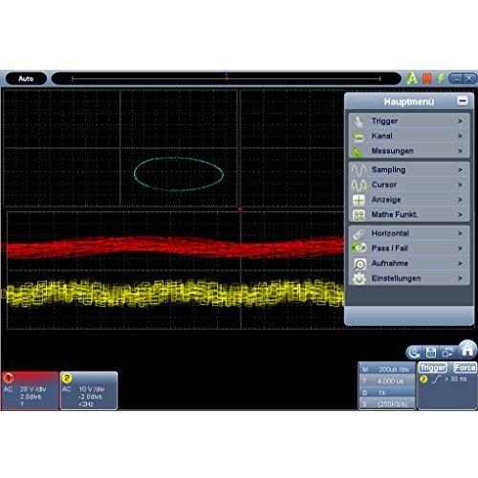Click the Home icon
This screenshot has height=478, width=478.
467,350
